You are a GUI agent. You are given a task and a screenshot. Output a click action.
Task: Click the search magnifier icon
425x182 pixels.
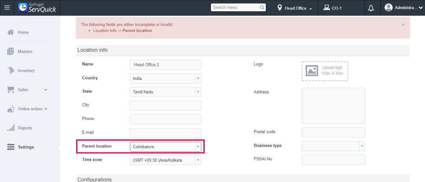pyautogui.click(x=262, y=8)
